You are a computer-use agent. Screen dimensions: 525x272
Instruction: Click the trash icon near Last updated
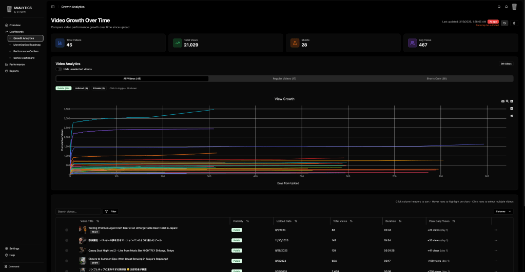point(514,23)
